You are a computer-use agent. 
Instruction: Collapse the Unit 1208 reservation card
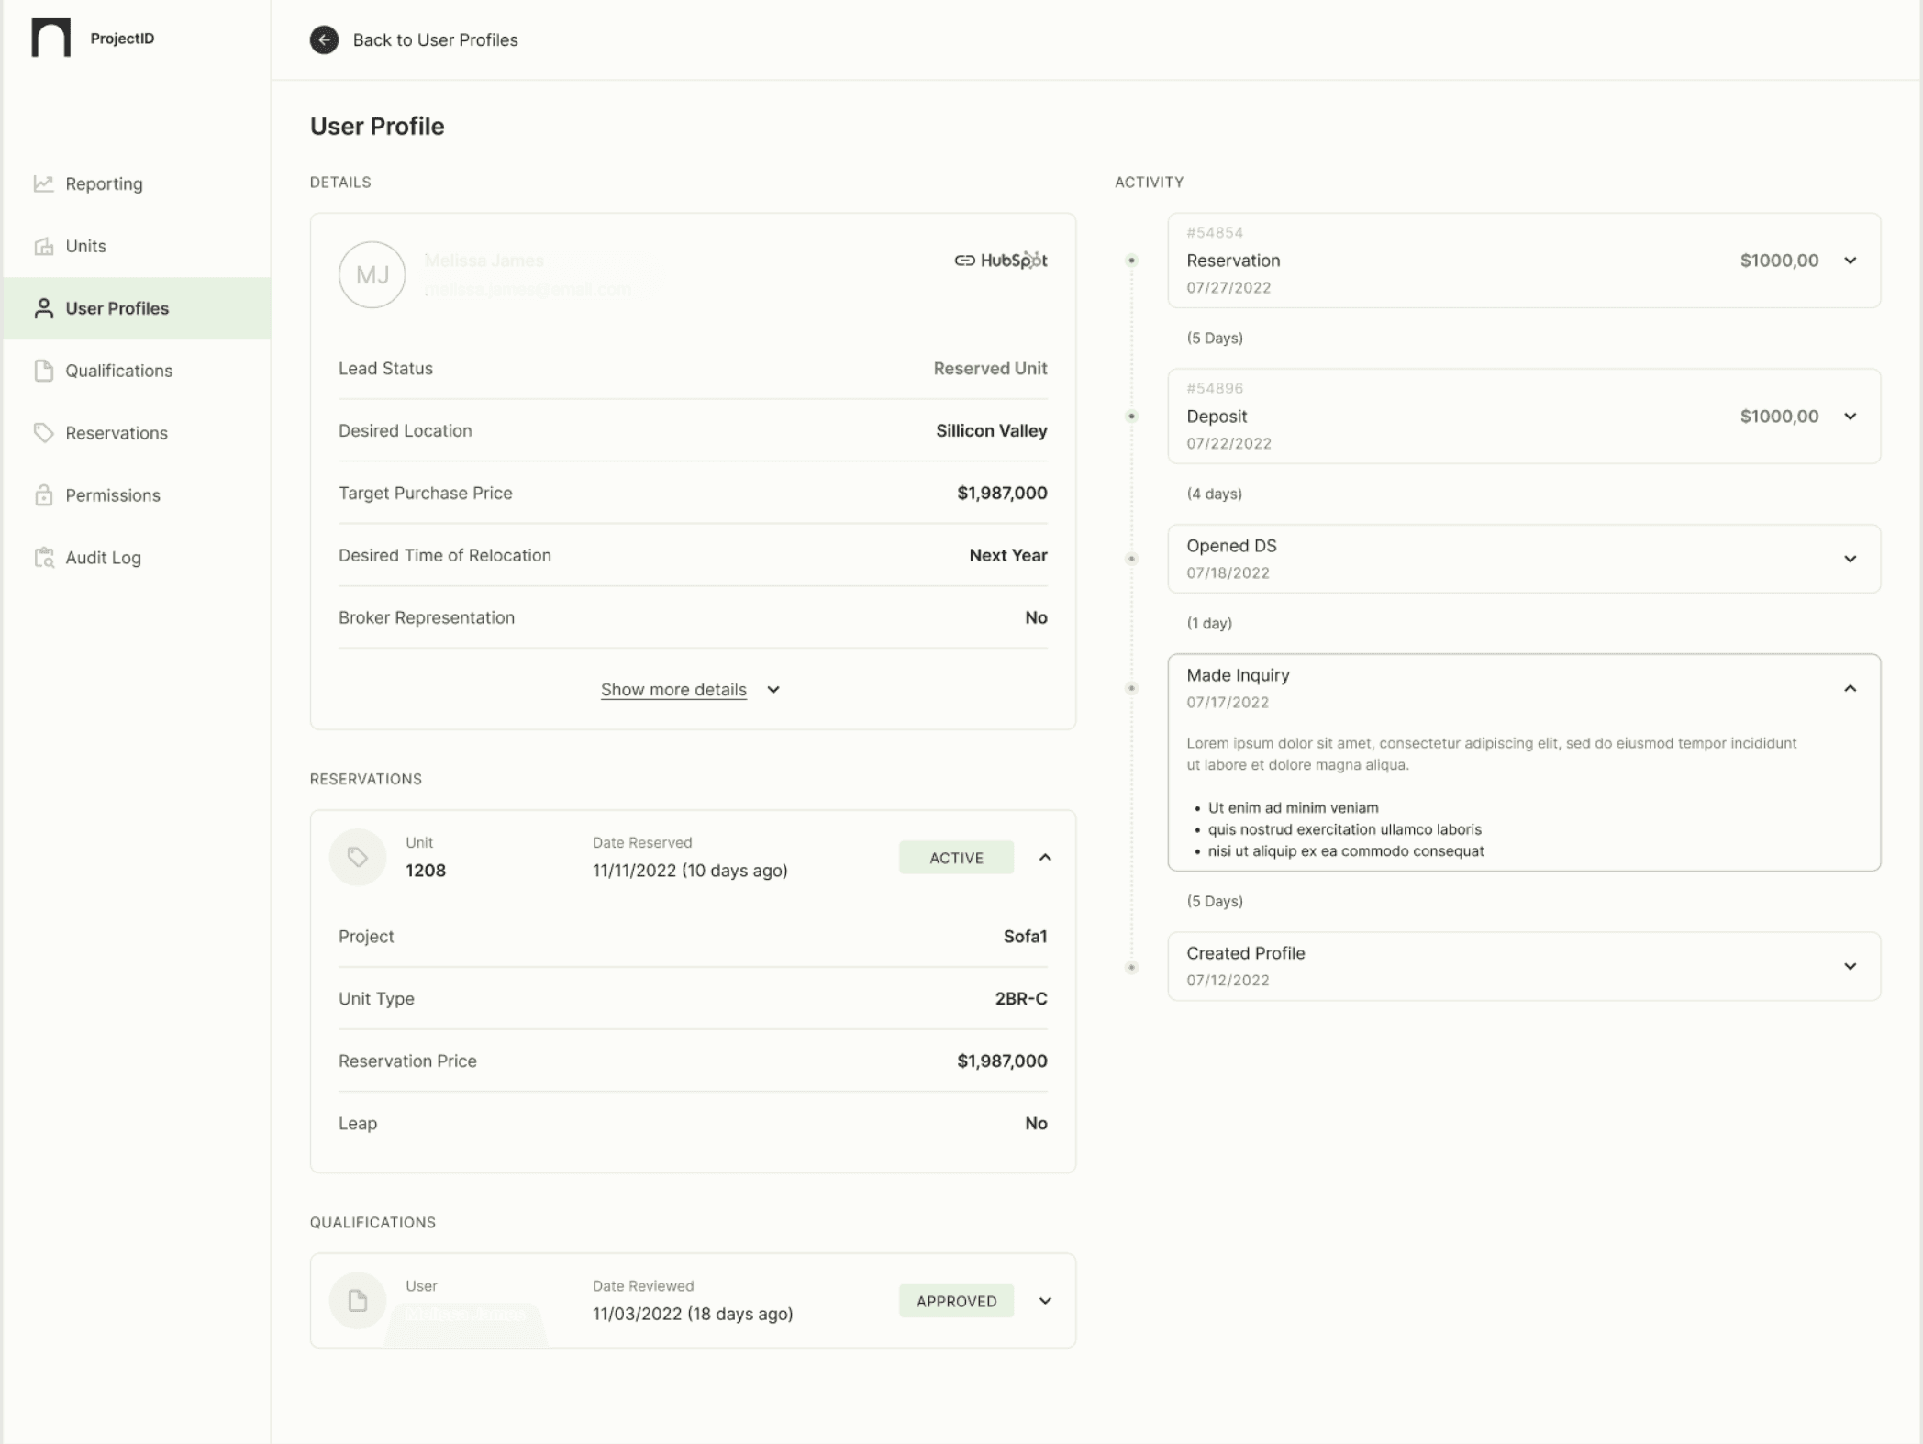(1045, 857)
